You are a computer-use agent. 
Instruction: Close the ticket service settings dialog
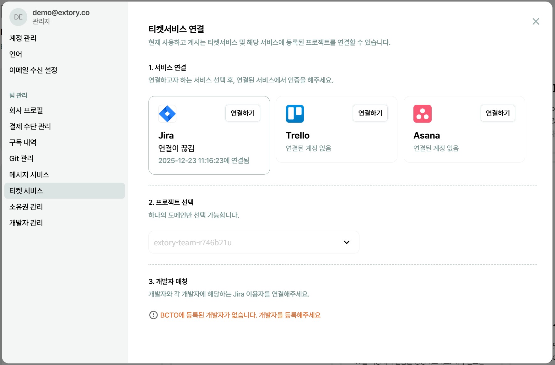536,21
